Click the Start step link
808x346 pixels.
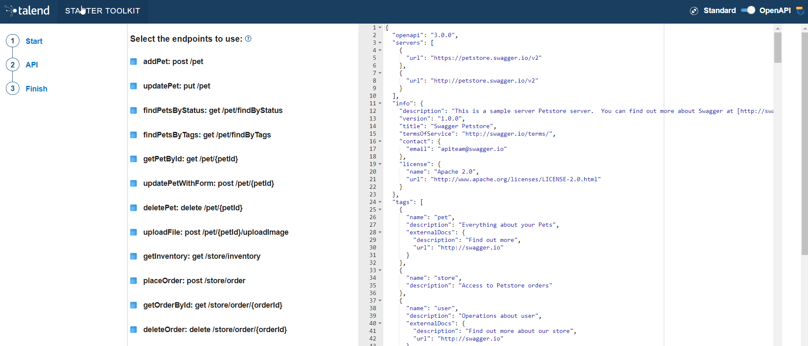(x=34, y=41)
